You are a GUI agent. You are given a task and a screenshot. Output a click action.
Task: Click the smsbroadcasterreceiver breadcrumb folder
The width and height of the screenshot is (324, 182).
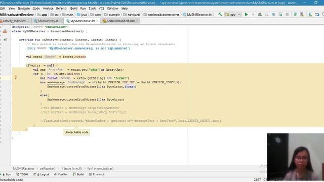click(x=161, y=15)
